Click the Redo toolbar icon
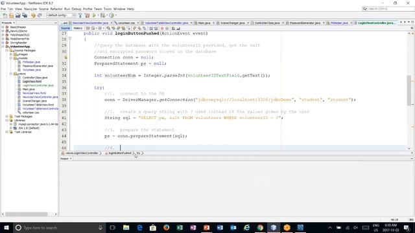This screenshot has height=233, width=415. pyautogui.click(x=40, y=16)
